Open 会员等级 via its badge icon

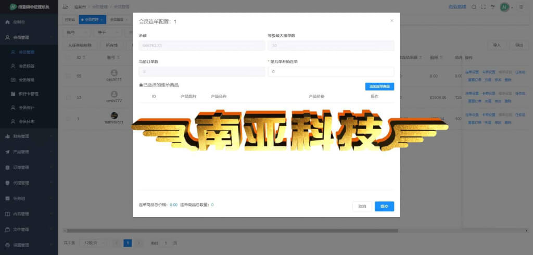point(13,80)
